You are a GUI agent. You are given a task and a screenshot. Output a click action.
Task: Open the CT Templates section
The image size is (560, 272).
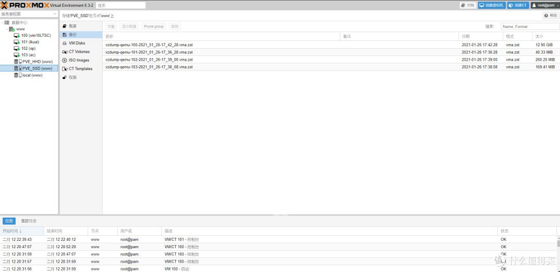point(80,68)
